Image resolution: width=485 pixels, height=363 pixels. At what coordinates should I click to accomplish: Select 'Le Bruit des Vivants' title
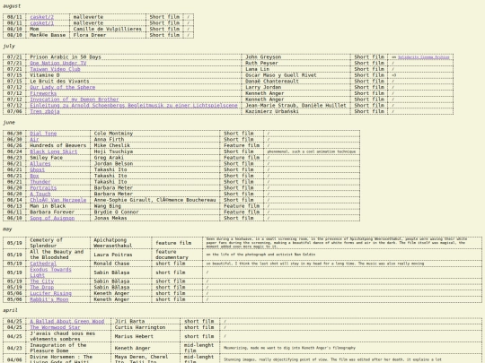pos(59,82)
